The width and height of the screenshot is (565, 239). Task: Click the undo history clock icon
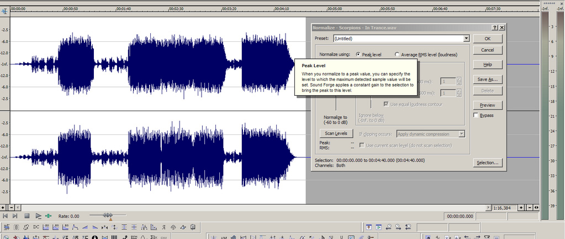tap(389, 227)
